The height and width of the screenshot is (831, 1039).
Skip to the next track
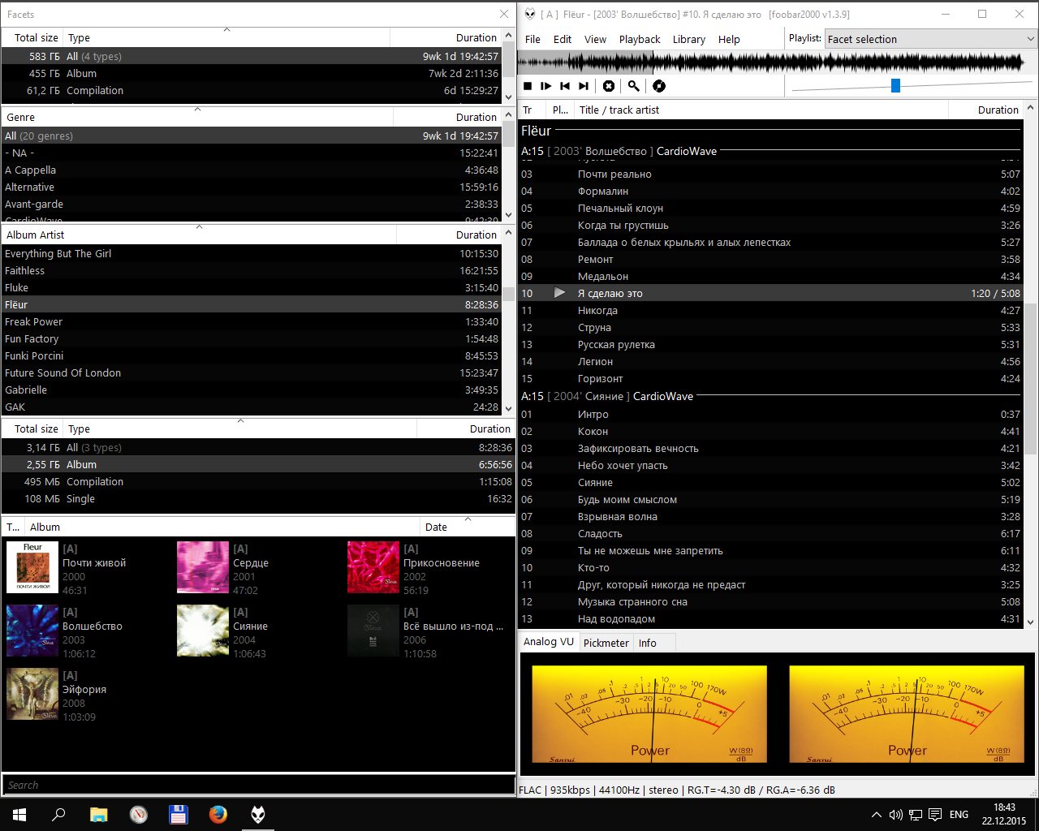pos(584,86)
